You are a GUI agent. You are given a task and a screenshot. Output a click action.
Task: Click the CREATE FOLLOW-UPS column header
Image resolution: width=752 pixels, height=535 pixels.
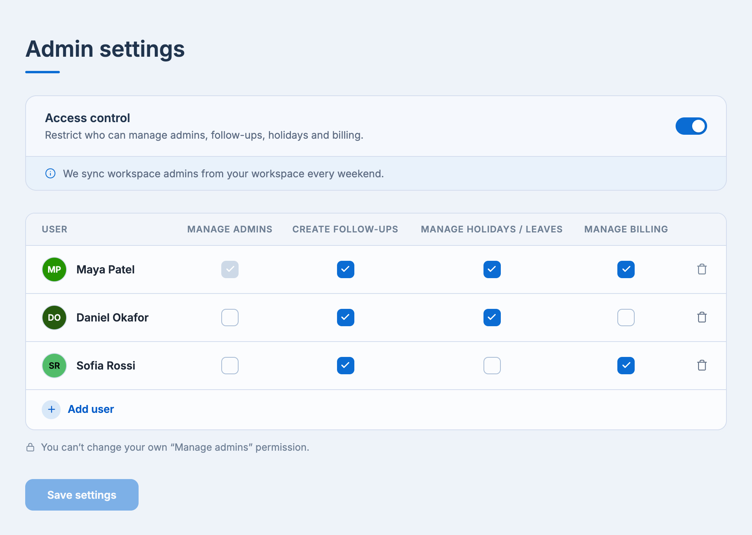[345, 229]
